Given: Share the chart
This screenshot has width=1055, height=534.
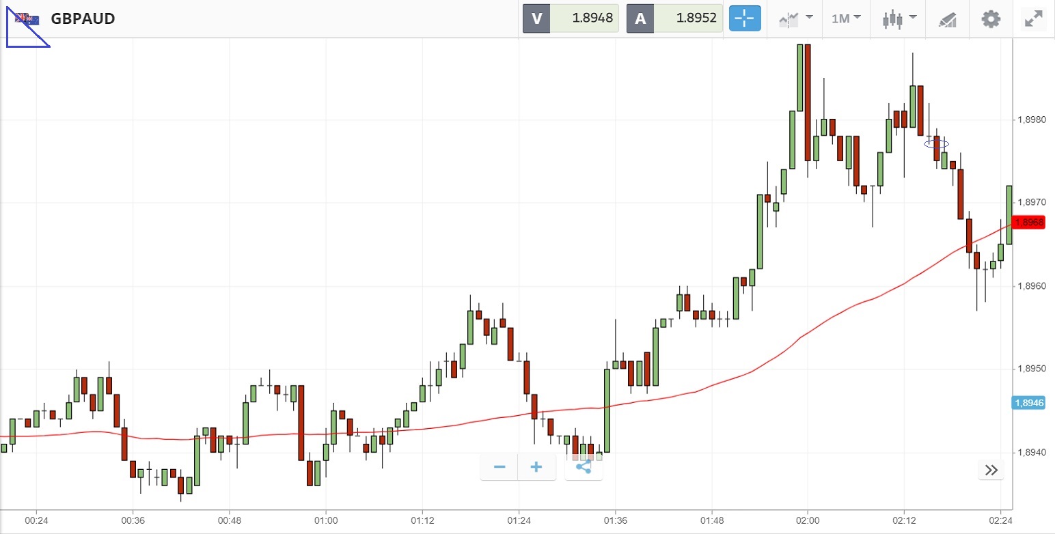Looking at the screenshot, I should tap(584, 467).
